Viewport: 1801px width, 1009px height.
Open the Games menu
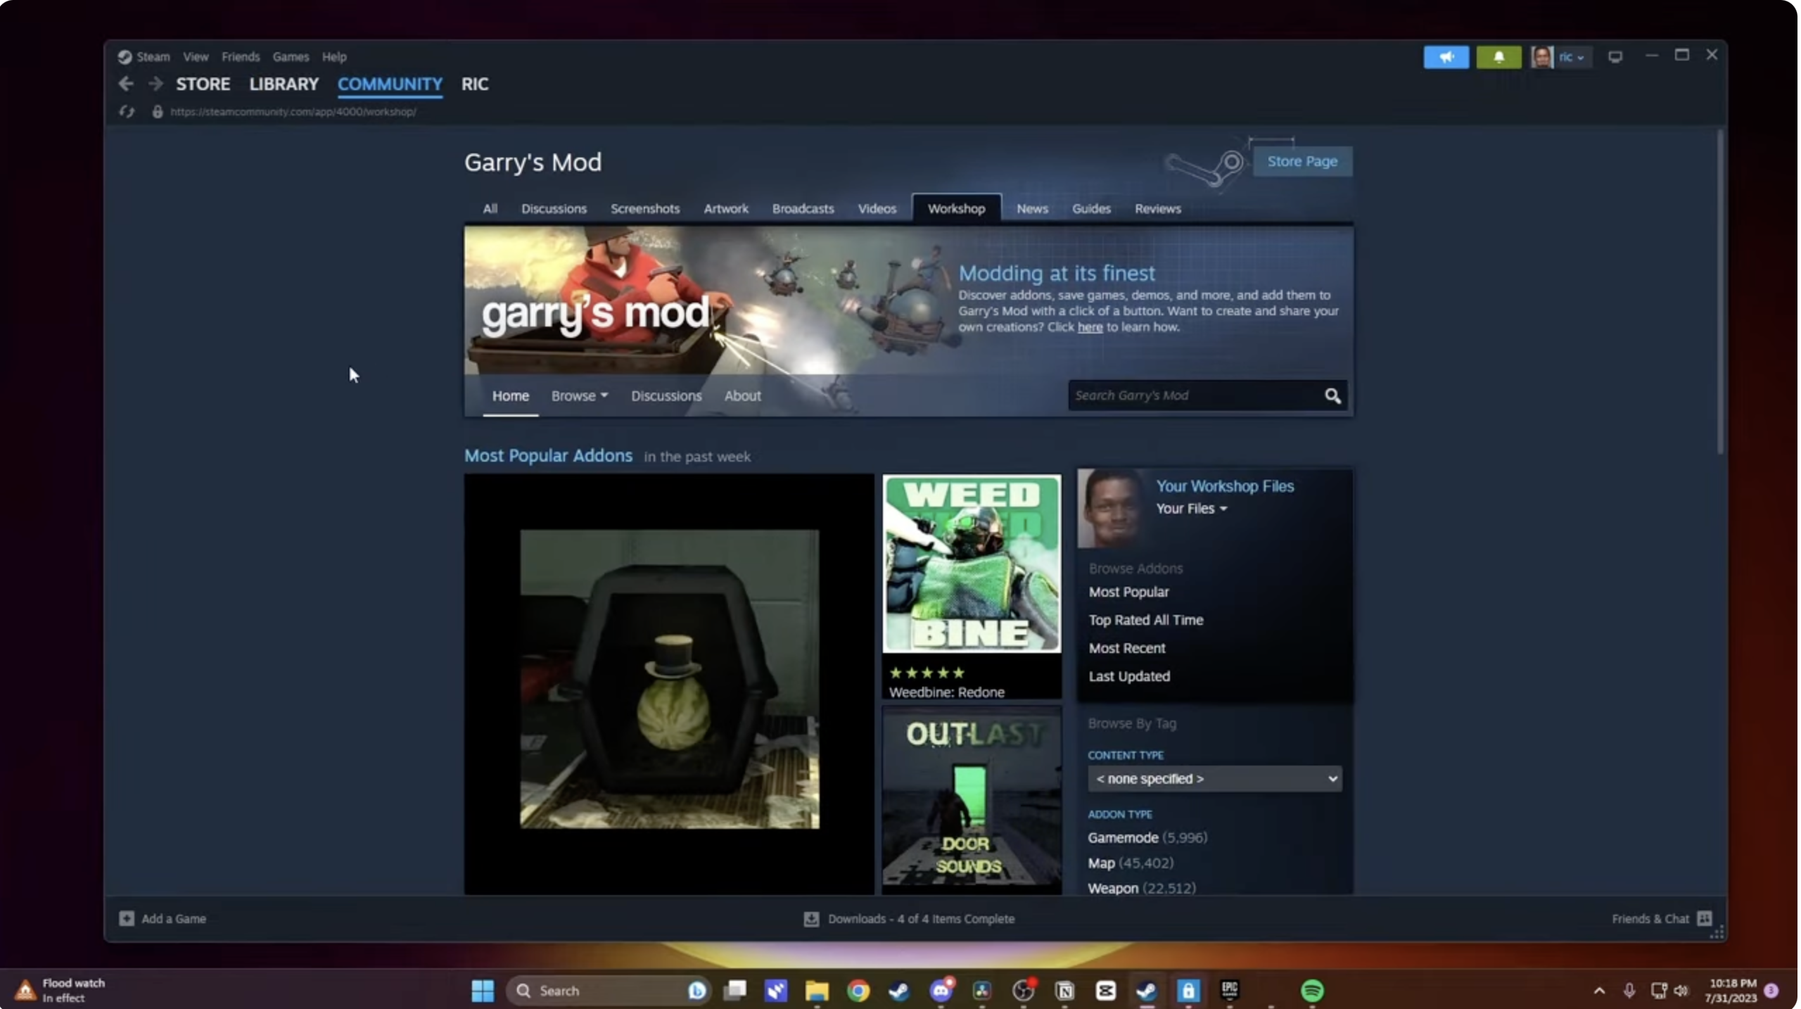[291, 57]
